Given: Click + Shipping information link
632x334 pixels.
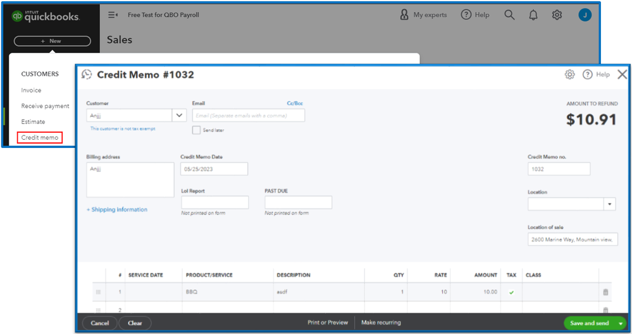Looking at the screenshot, I should (x=117, y=209).
